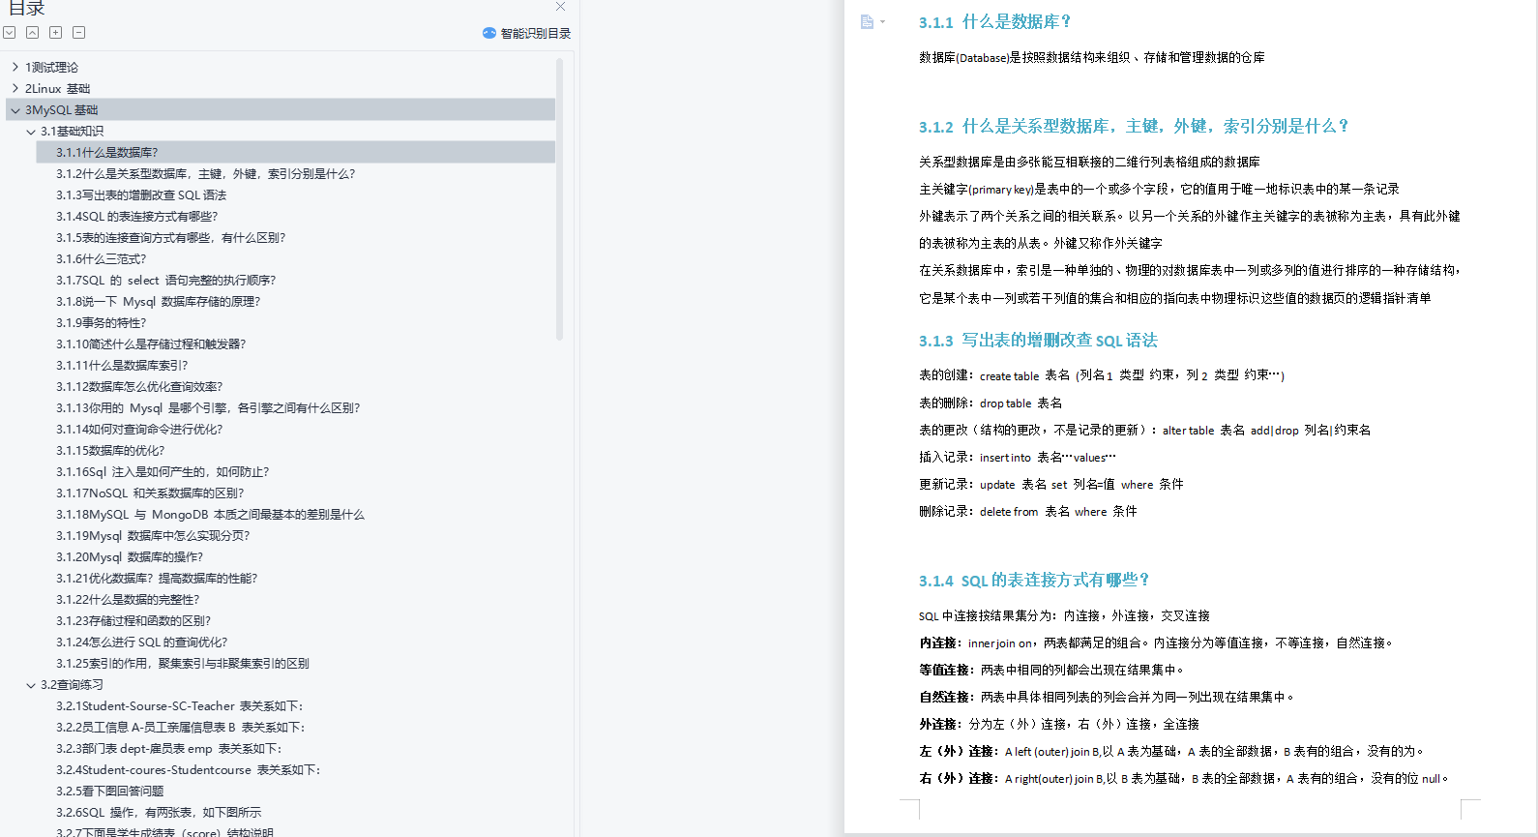Jump to 3.1.2什么是关系型数据库 outline entry

[205, 174]
